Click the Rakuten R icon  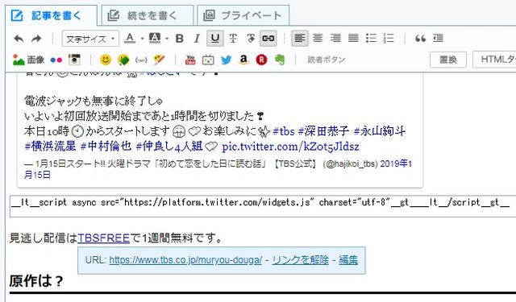click(x=261, y=60)
